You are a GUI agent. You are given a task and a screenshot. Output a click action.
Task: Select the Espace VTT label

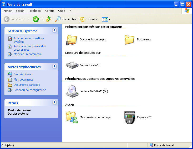tap(144, 117)
